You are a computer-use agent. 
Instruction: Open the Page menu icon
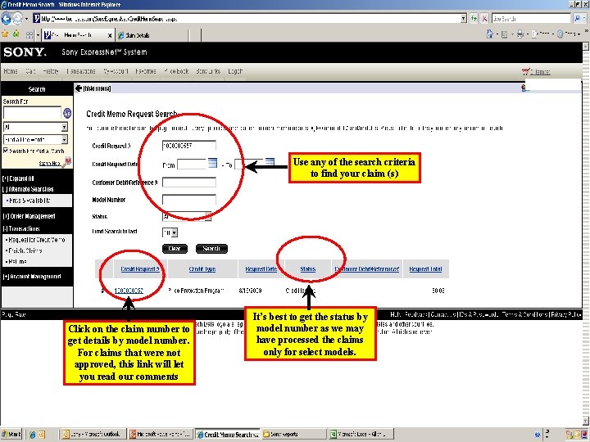coord(534,34)
